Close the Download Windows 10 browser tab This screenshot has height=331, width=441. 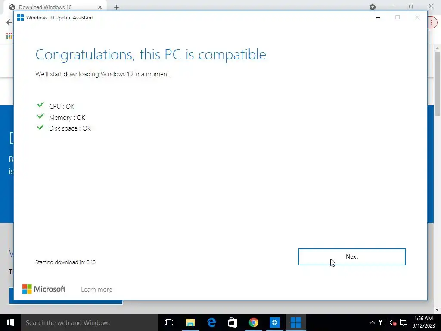click(100, 7)
